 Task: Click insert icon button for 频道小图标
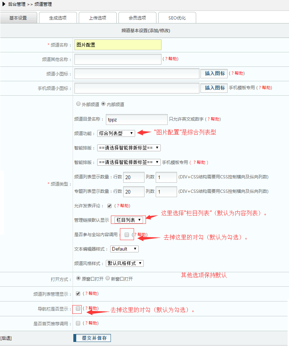point(215,73)
